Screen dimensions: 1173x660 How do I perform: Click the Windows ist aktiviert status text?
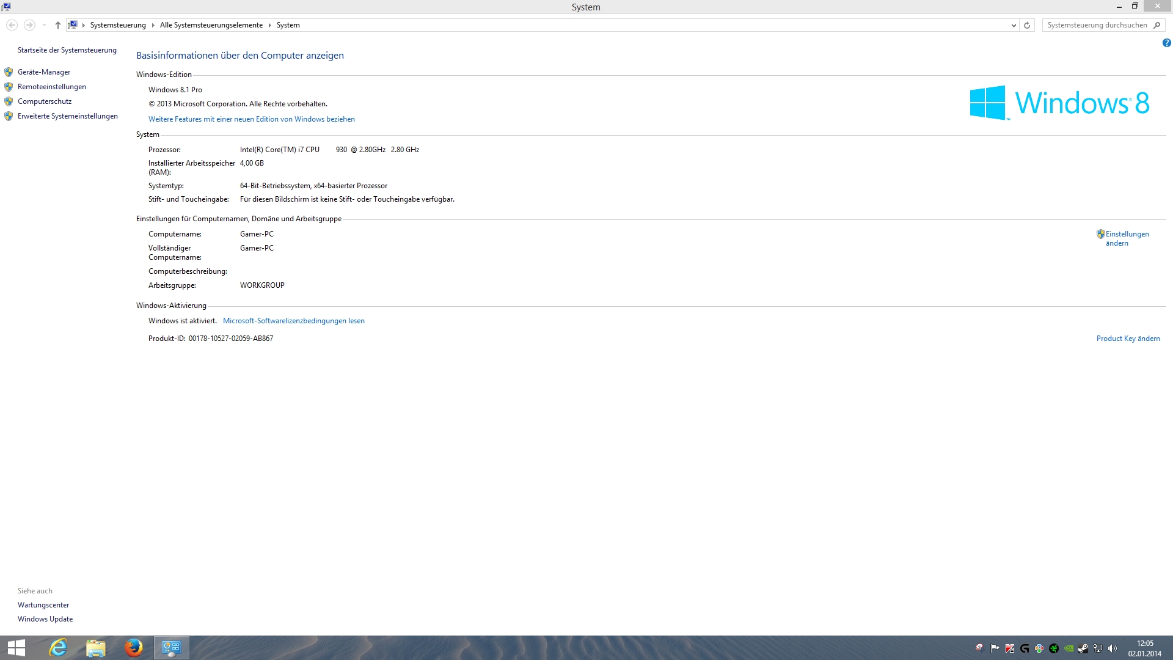click(183, 321)
